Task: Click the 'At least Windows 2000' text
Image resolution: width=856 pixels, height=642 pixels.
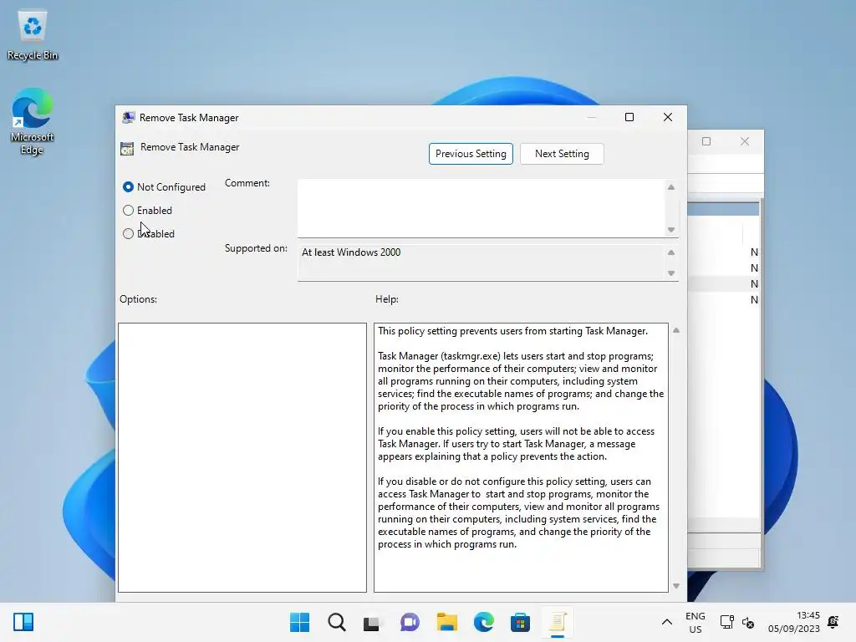Action: pos(351,252)
